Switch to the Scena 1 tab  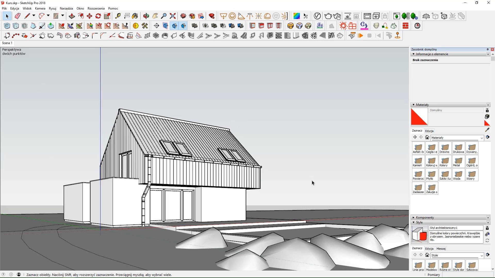point(7,43)
